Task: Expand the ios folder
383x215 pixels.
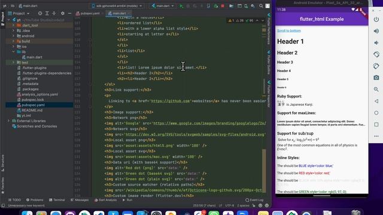Action: click(x=13, y=47)
